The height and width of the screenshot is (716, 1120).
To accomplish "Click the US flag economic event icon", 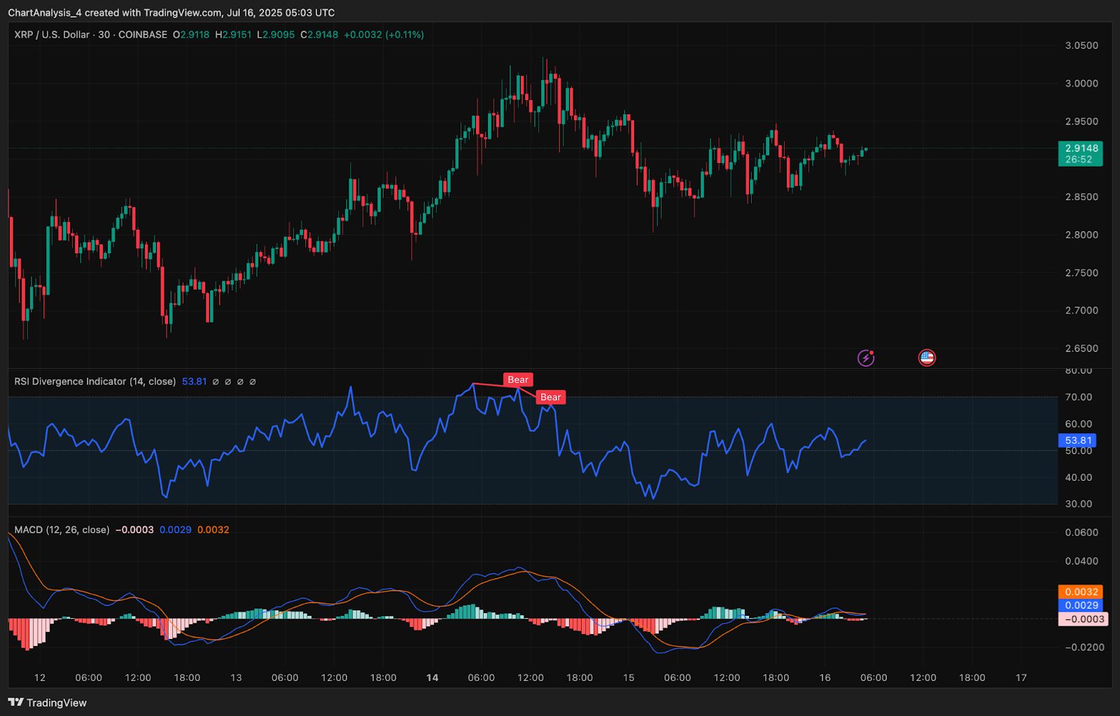I will pos(927,358).
